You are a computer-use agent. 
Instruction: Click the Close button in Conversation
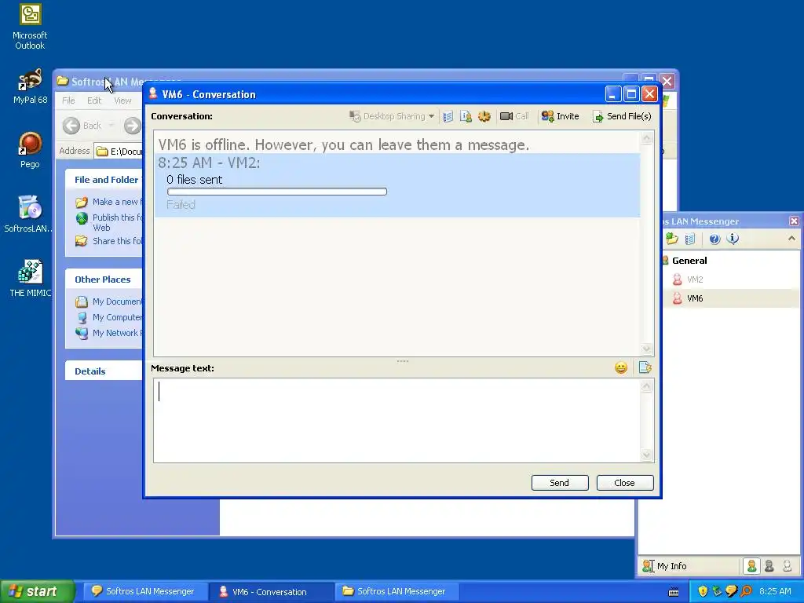click(x=624, y=483)
